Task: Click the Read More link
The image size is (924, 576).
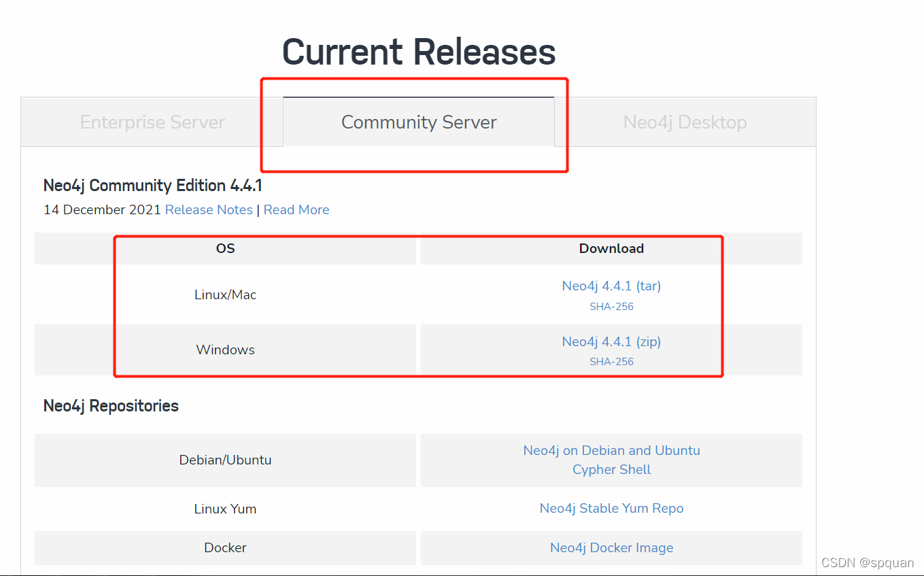Action: tap(296, 209)
